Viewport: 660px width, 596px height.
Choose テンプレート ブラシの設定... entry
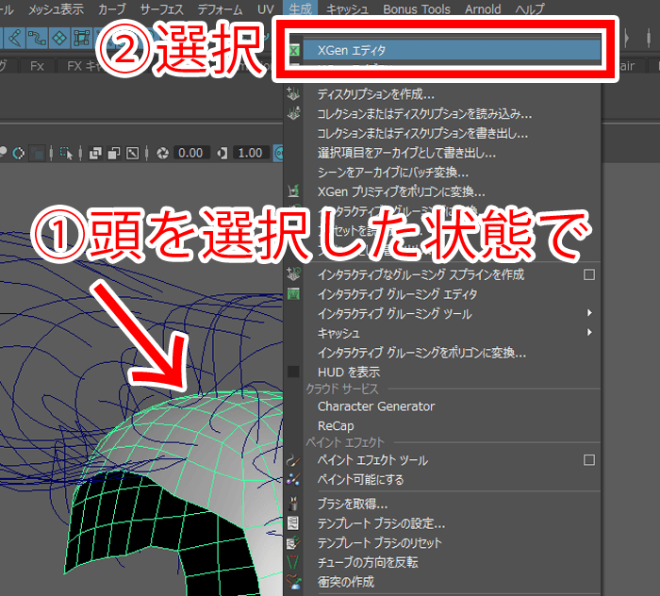tap(381, 523)
